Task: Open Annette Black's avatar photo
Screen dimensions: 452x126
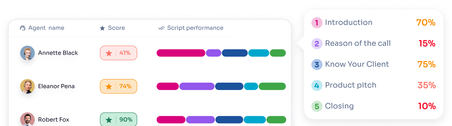Action: point(27,53)
